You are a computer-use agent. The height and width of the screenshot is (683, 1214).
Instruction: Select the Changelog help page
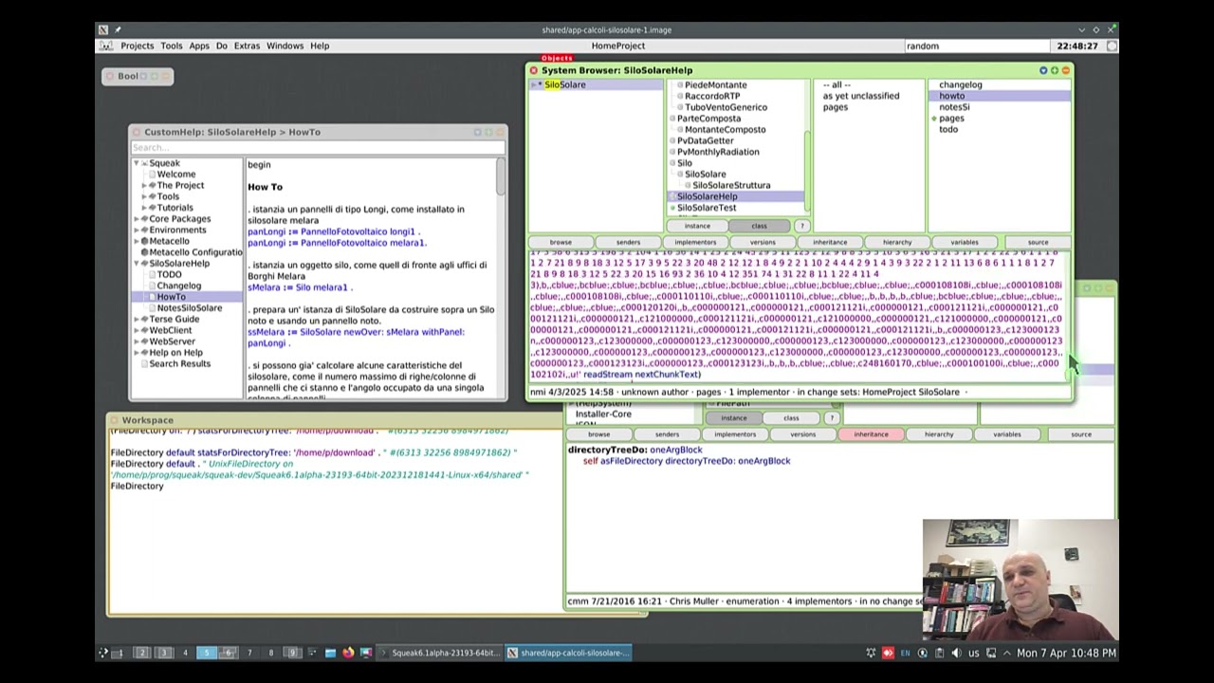coord(178,286)
